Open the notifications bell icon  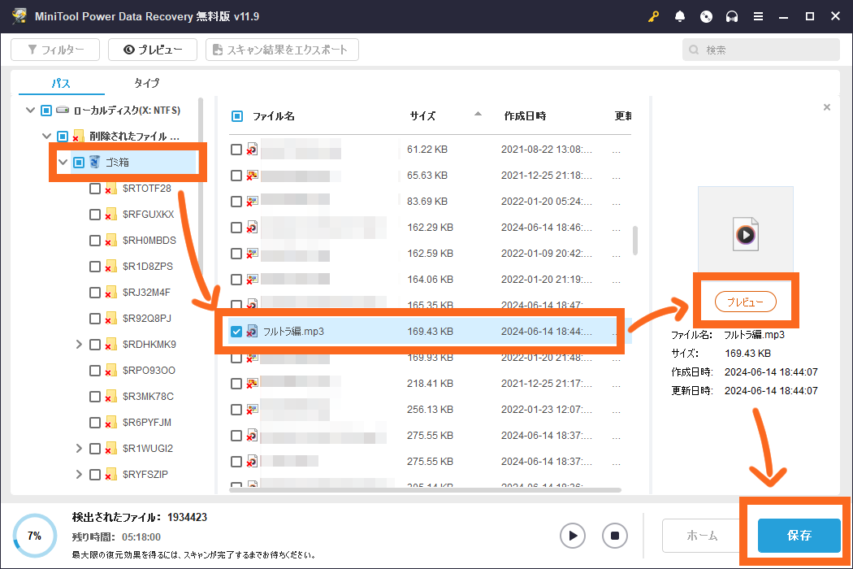(x=680, y=16)
